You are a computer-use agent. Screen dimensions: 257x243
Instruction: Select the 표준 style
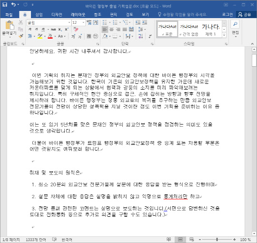(x=167, y=29)
